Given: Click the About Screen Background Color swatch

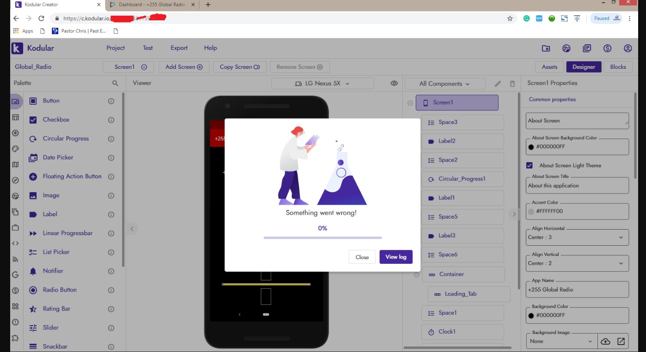Looking at the screenshot, I should click(x=531, y=147).
